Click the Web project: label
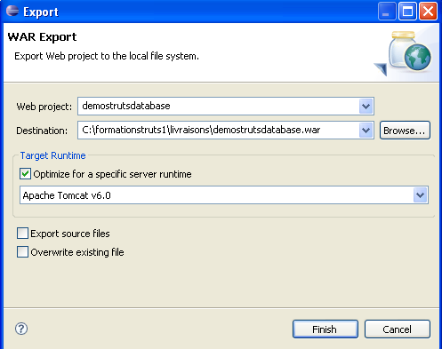 point(44,107)
